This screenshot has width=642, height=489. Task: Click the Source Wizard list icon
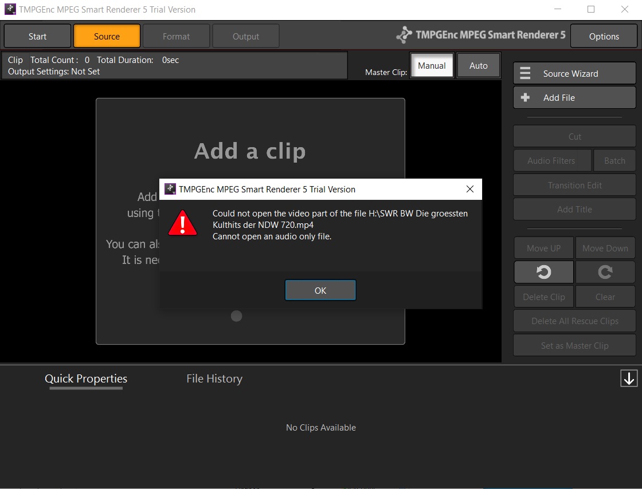[x=525, y=74]
